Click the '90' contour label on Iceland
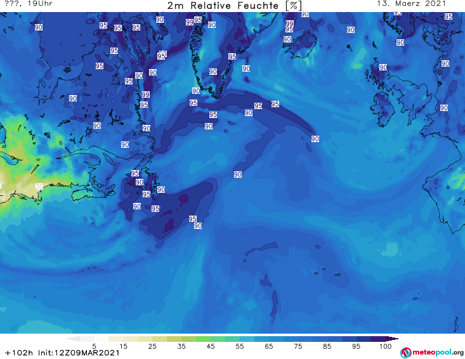 [x=287, y=39]
